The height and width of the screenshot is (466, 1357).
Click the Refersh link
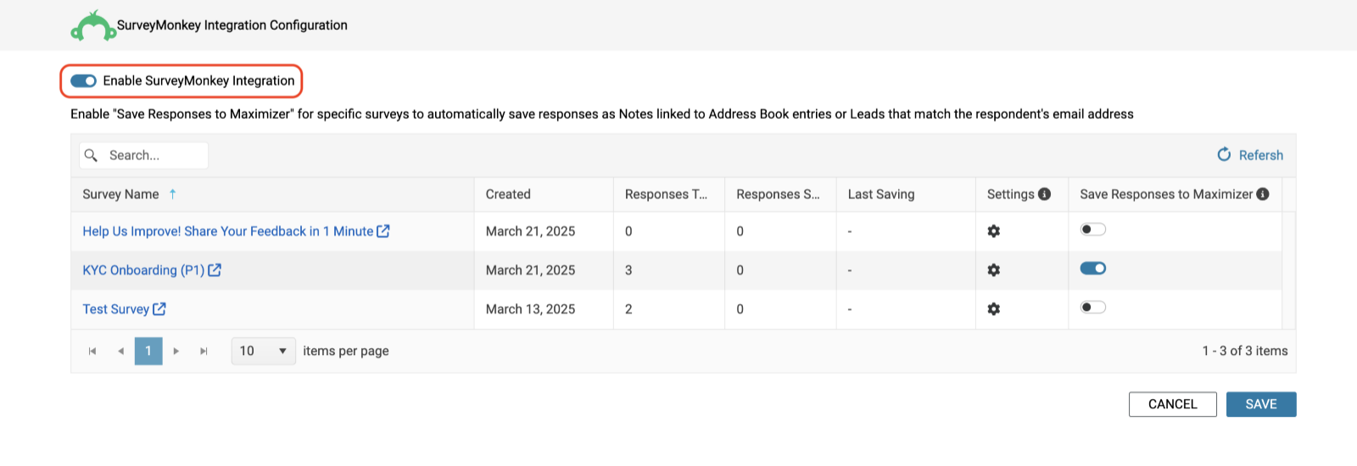(1260, 155)
